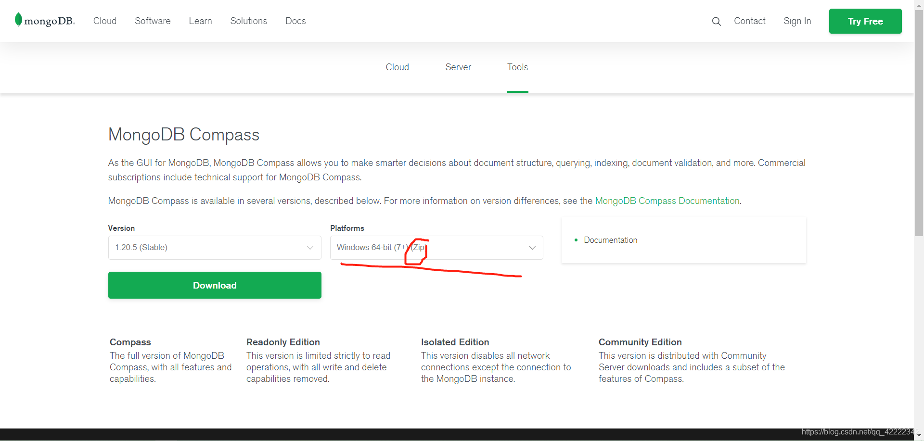924x441 pixels.
Task: Click the Sign In link
Action: point(797,21)
